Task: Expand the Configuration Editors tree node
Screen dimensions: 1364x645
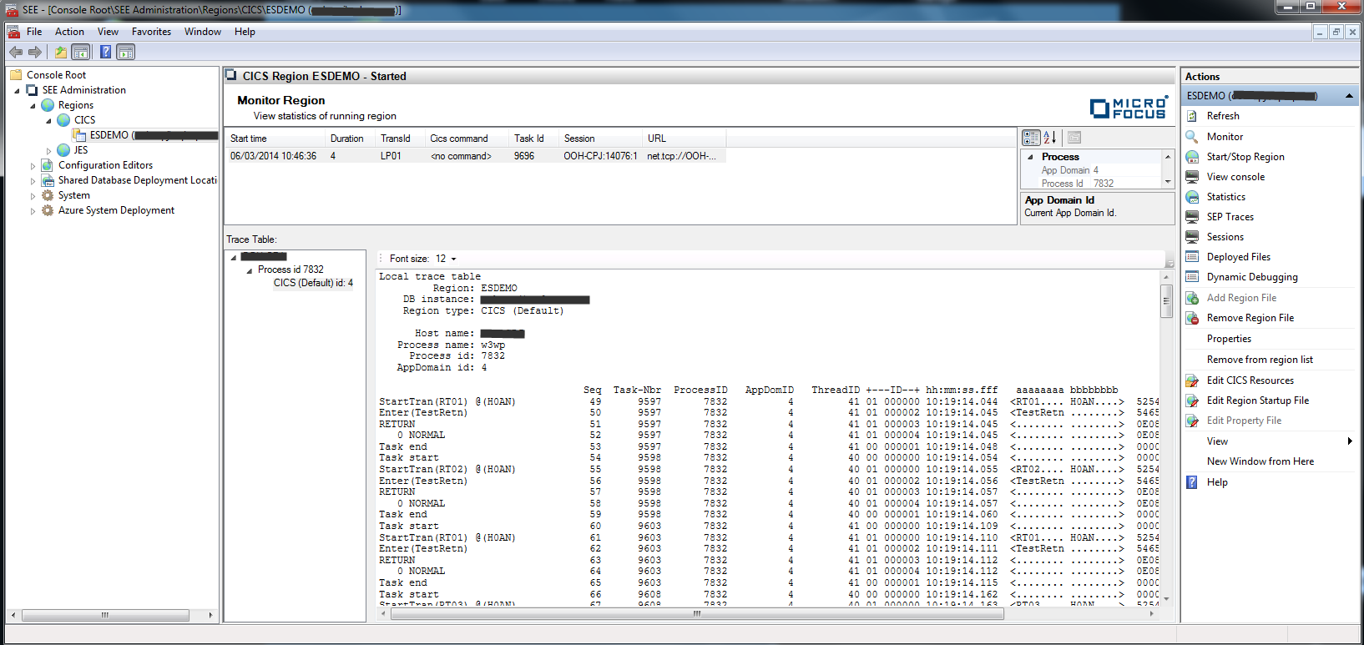Action: (x=33, y=166)
